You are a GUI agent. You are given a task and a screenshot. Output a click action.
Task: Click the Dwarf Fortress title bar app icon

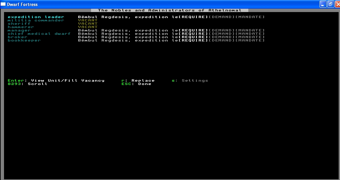click(3, 4)
